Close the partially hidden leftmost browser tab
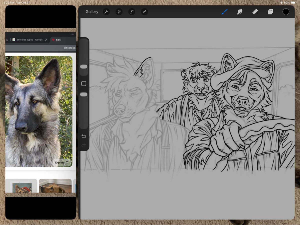The width and height of the screenshot is (300, 225). pos(7,40)
